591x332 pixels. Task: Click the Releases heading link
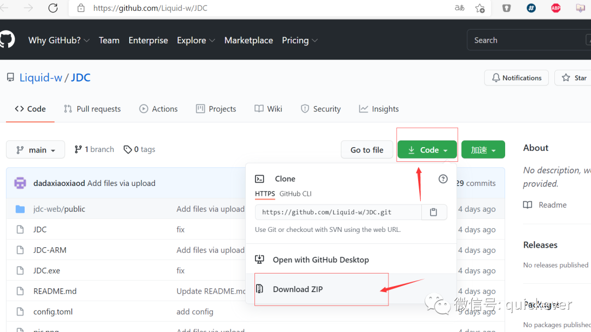pyautogui.click(x=540, y=245)
